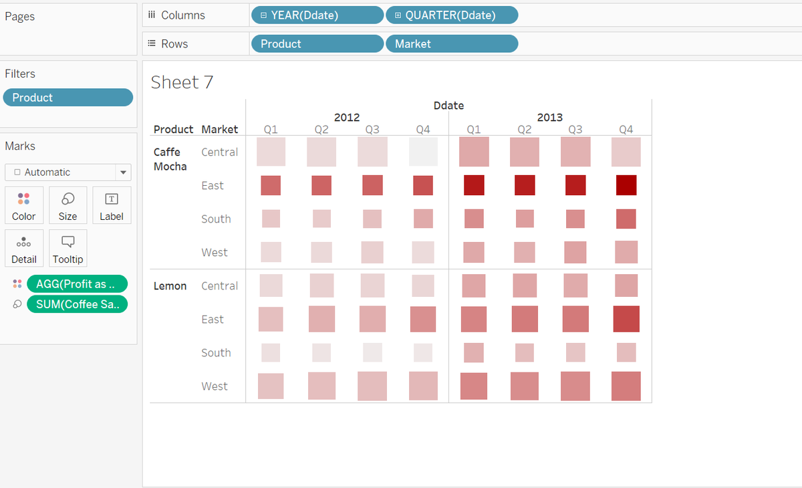Open the Size marks card

click(68, 205)
